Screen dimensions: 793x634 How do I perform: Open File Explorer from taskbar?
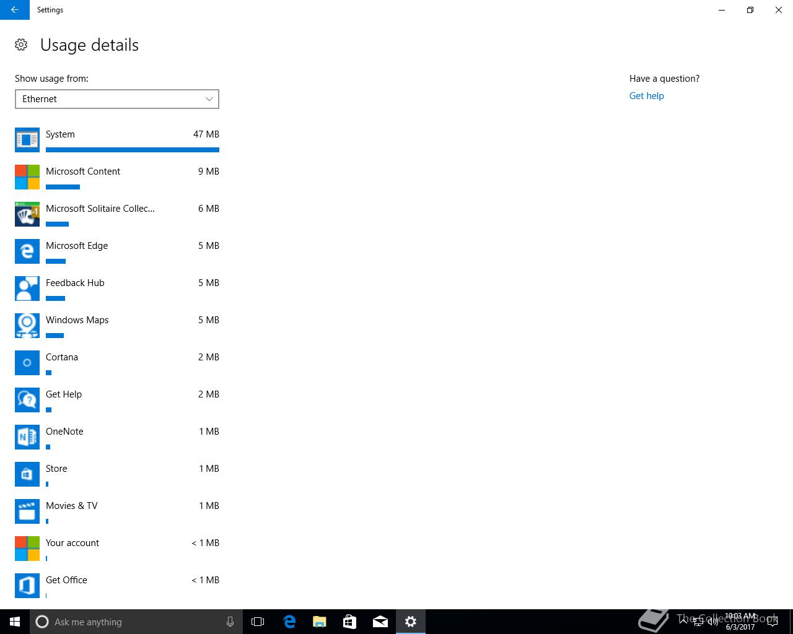click(319, 622)
